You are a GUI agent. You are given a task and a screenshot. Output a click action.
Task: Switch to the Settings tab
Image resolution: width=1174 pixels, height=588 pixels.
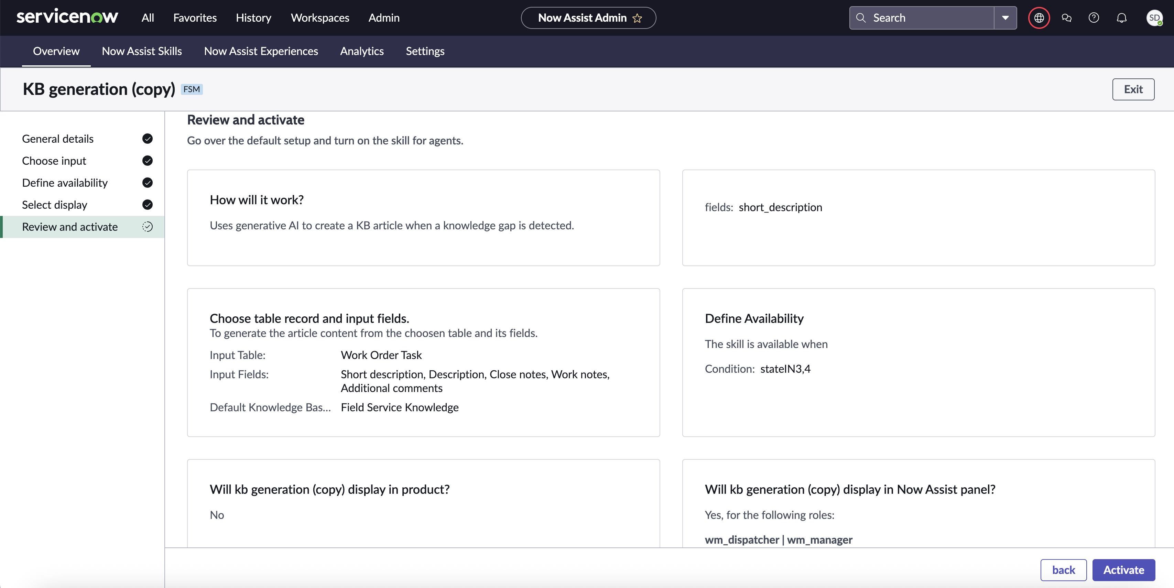tap(425, 51)
